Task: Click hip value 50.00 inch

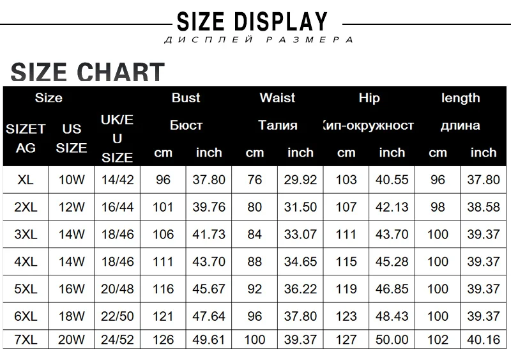Action: (392, 339)
